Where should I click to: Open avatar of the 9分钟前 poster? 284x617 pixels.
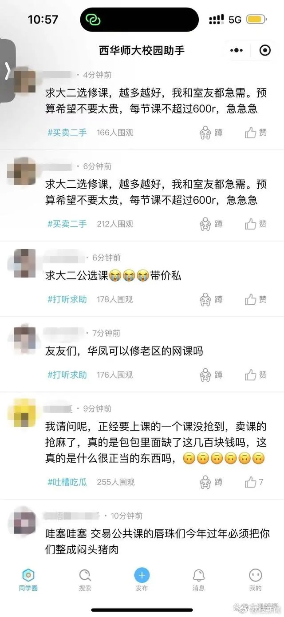22,413
